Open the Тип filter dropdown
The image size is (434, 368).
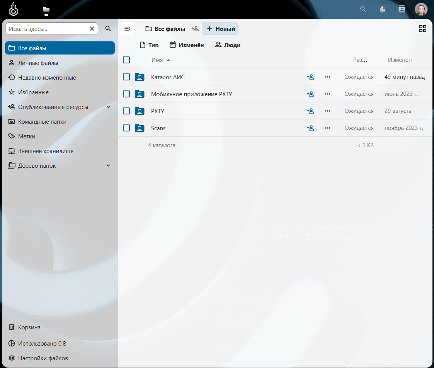click(149, 45)
